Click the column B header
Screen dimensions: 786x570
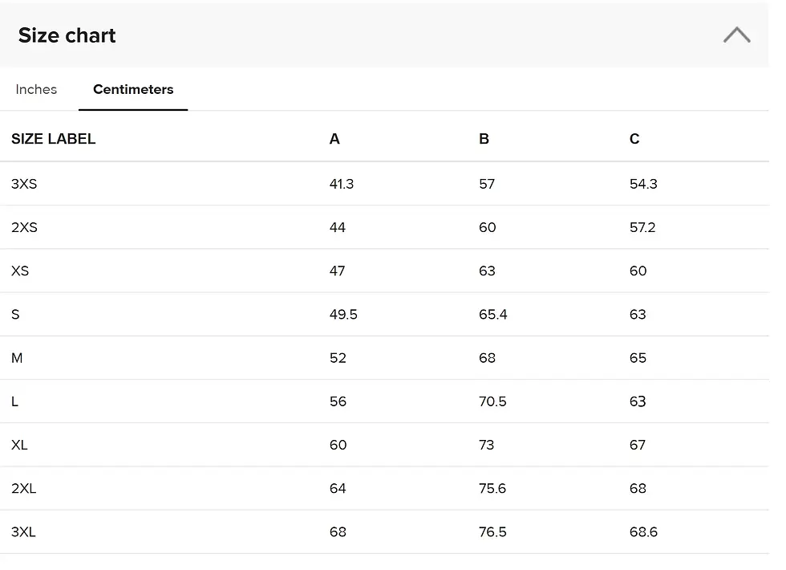(484, 139)
